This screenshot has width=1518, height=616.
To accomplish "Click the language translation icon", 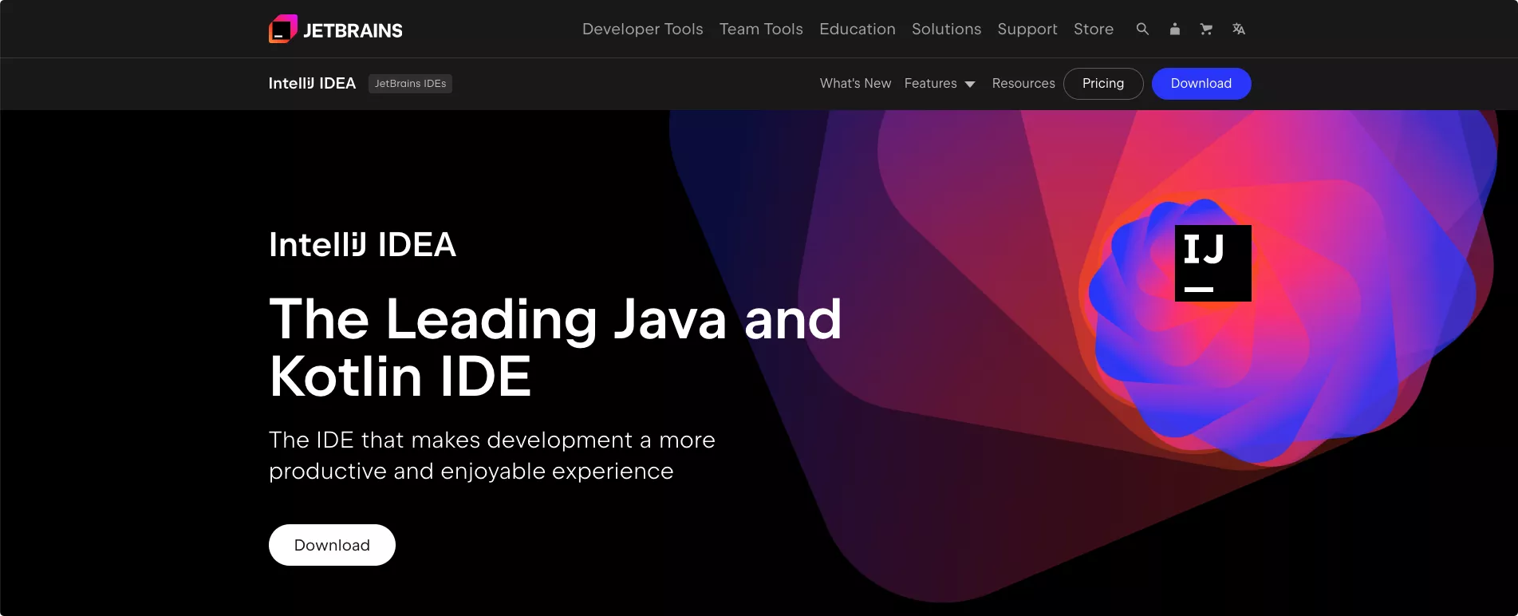I will [x=1238, y=29].
